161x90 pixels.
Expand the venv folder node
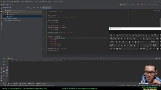(x=6, y=12)
